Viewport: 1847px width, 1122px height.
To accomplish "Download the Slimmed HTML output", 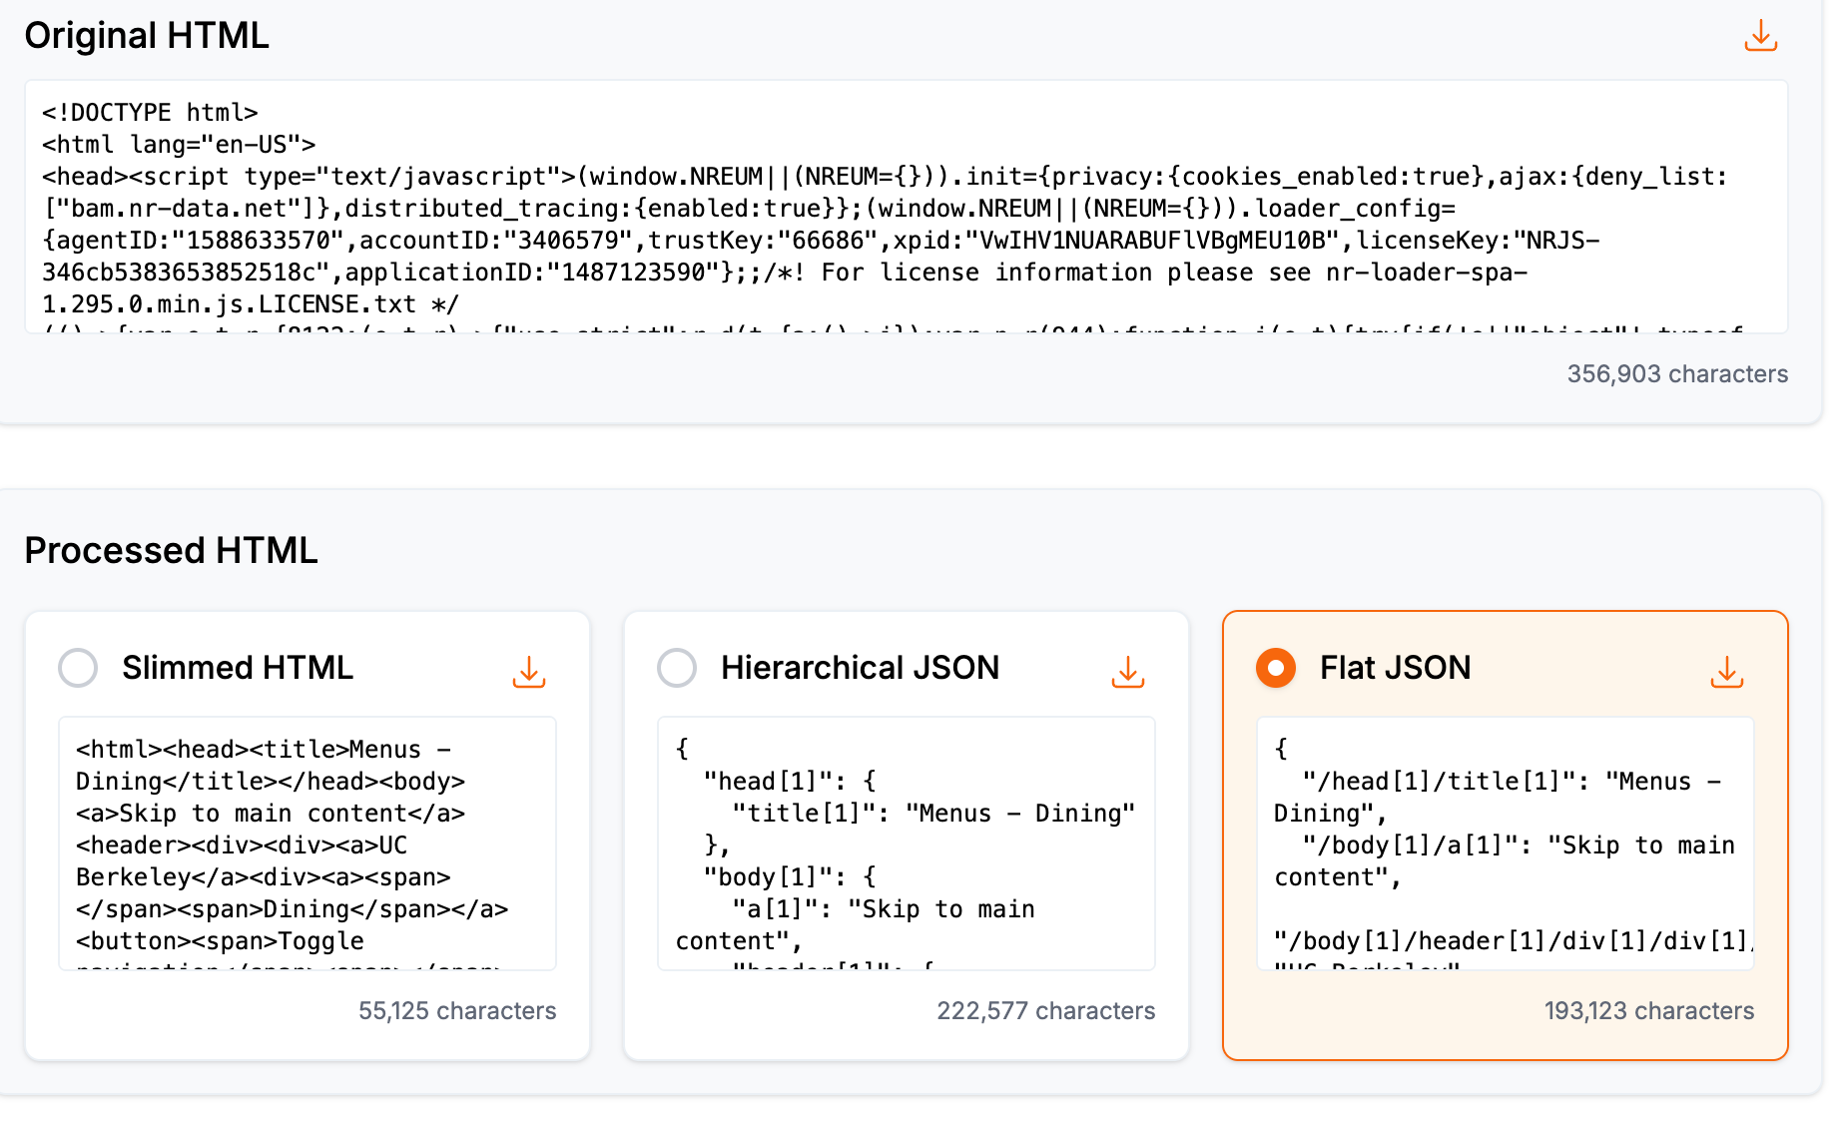I will coord(529,672).
